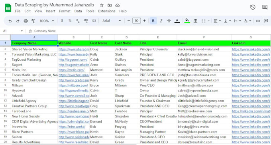
Task: Open horizontal align dropdown
Action: (x=217, y=21)
